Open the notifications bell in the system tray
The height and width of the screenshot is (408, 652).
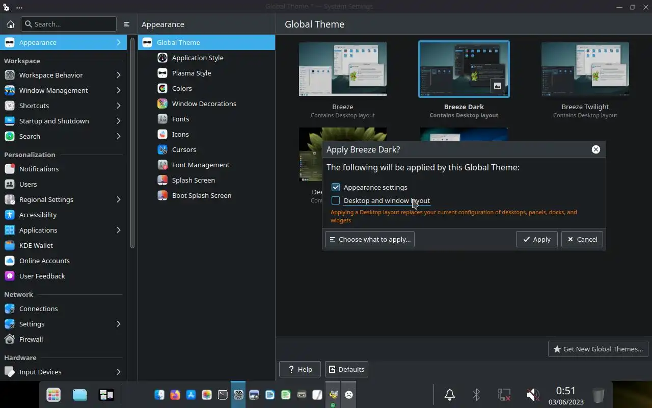pyautogui.click(x=450, y=394)
